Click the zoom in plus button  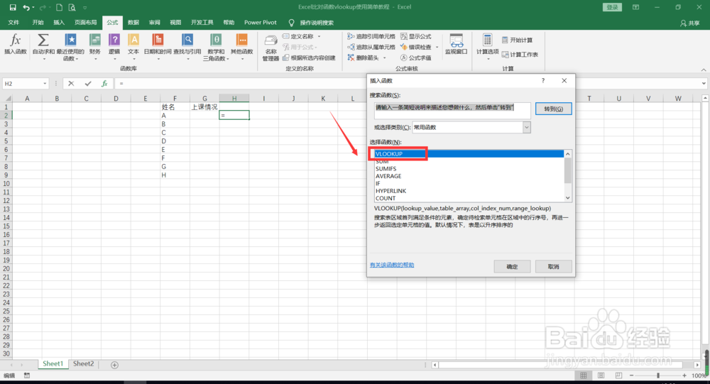(684, 375)
